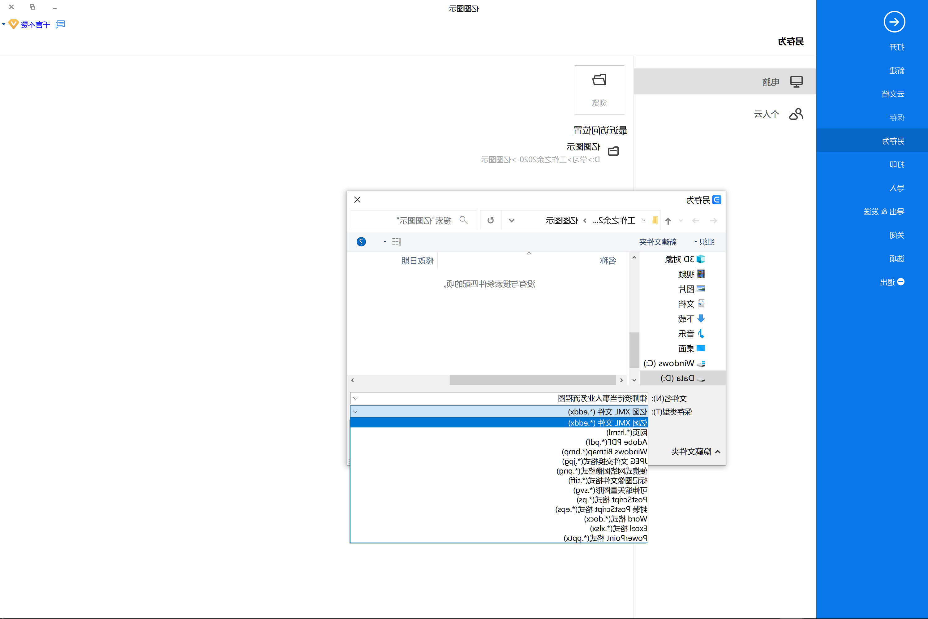The width and height of the screenshot is (928, 619).
Task: Open the recent locations chevron near navigation arrows
Action: tap(681, 221)
